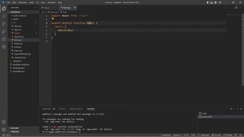
Task: Click Customize Layout icon in title bar
Action: click(220, 2)
